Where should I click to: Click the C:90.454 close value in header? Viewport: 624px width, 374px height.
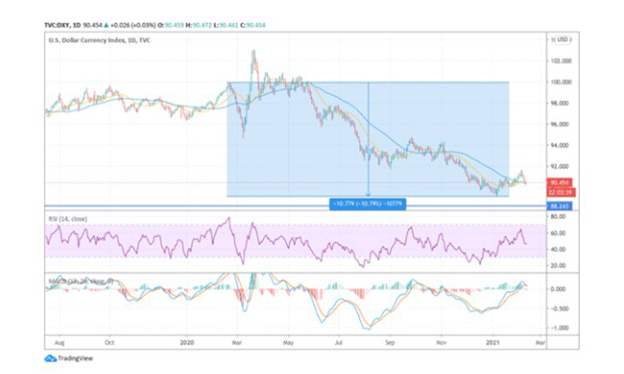coord(252,25)
